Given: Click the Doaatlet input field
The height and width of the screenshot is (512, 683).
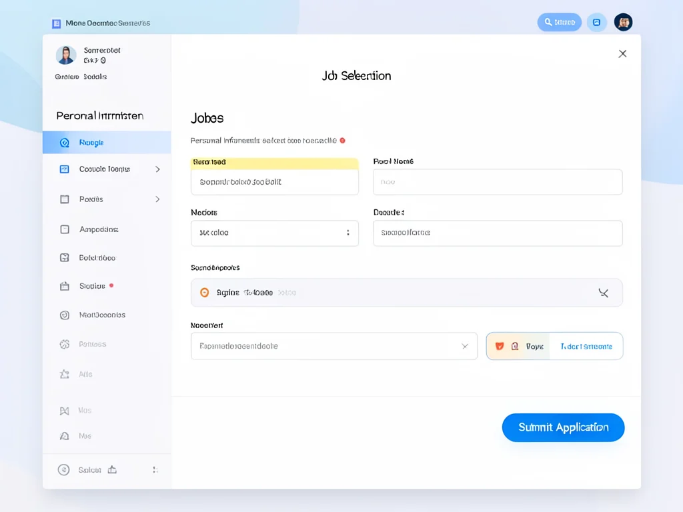Looking at the screenshot, I should pos(498,233).
